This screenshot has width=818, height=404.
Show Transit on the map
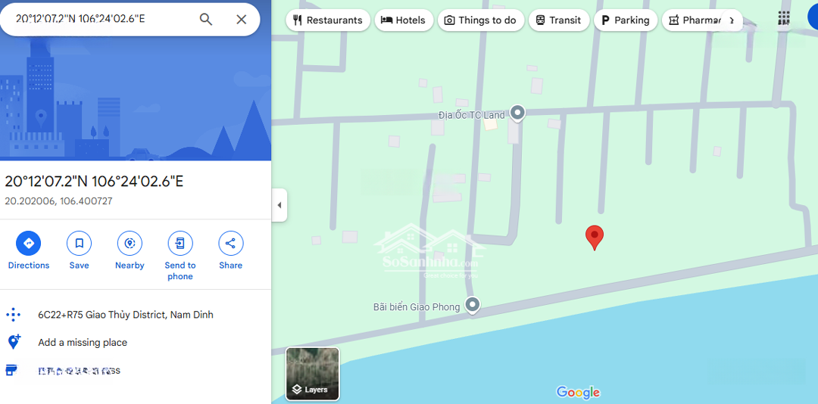point(559,20)
